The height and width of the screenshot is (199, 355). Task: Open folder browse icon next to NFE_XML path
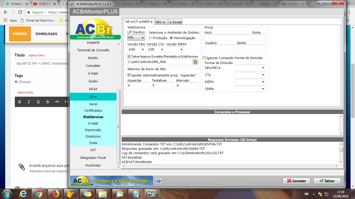point(195,62)
